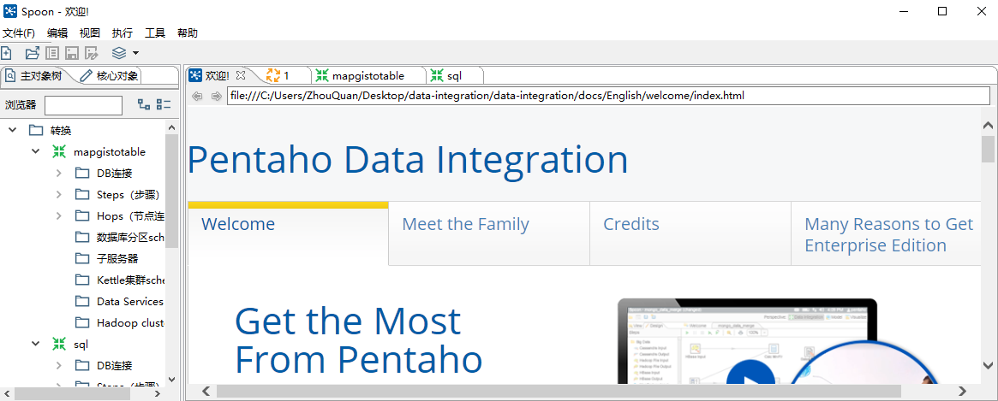This screenshot has width=998, height=401.
Task: Click the Save disk icon
Action: click(72, 53)
